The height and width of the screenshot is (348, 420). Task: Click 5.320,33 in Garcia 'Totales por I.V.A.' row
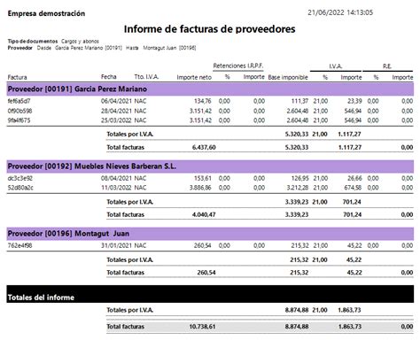click(297, 135)
